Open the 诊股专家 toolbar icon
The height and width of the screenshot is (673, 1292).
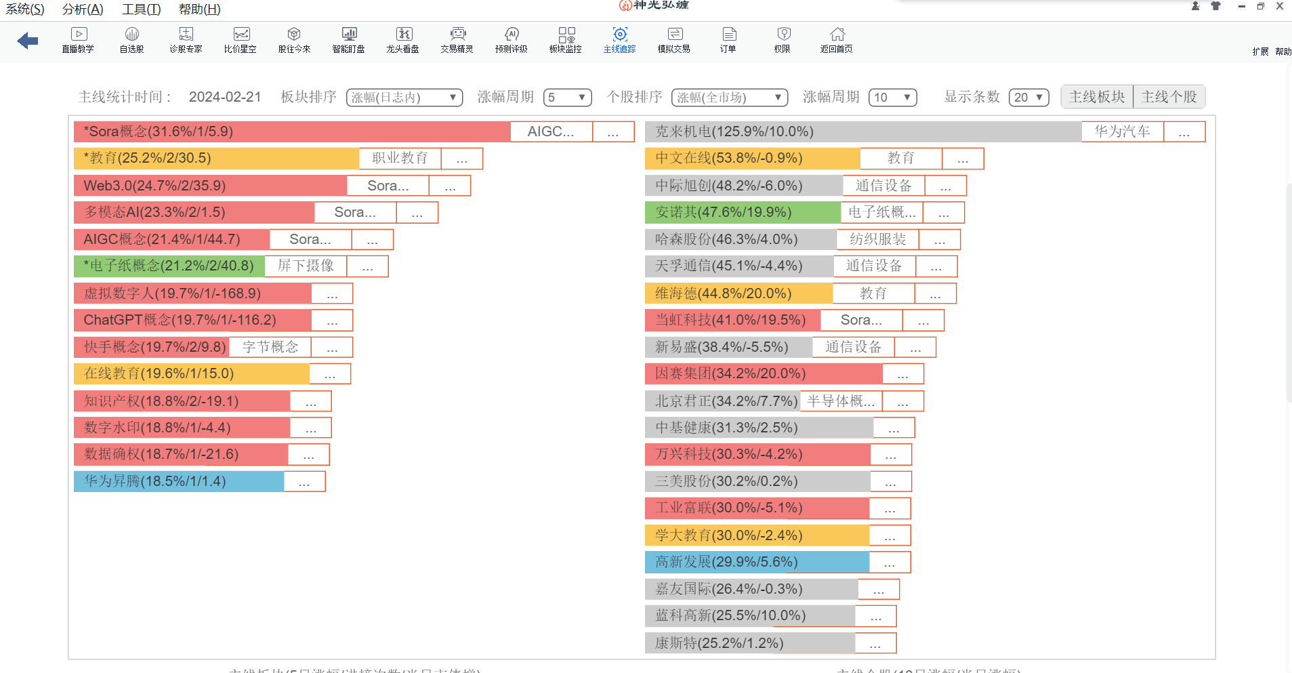pyautogui.click(x=186, y=40)
